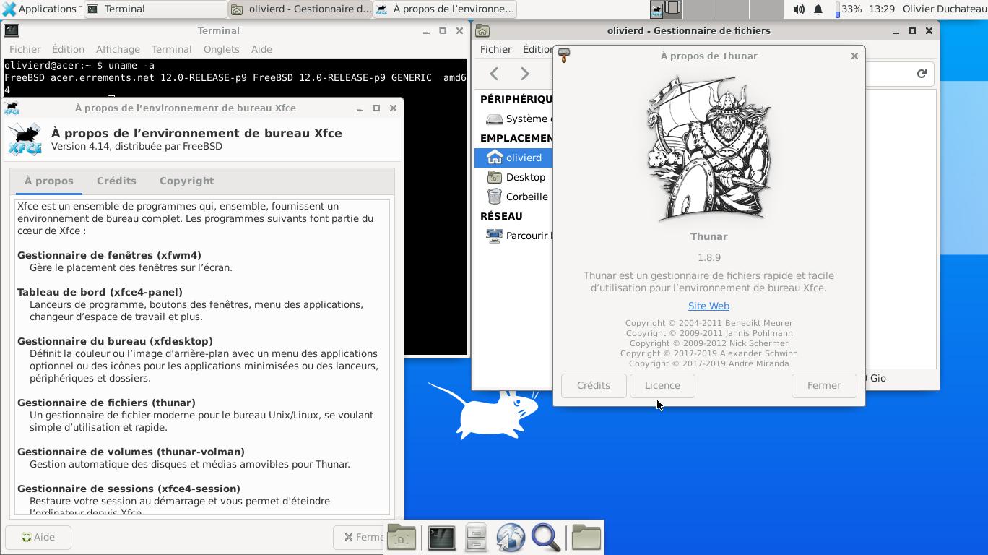Image resolution: width=988 pixels, height=555 pixels.
Task: Click the 'Gestionnaire de fenêtres (xfwm4)' heading
Action: tap(109, 255)
